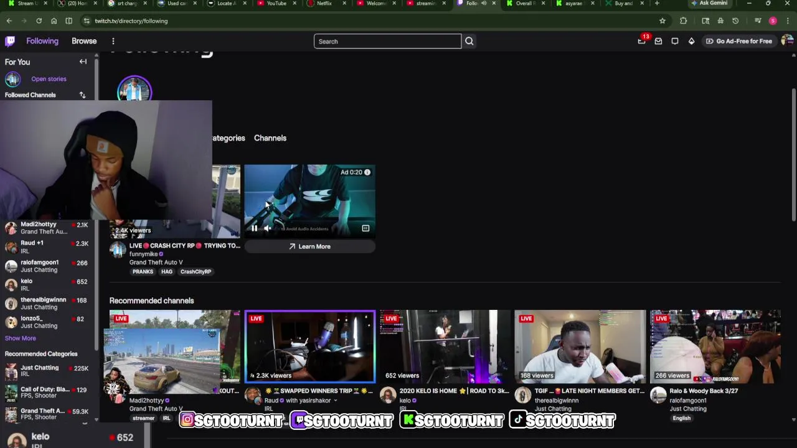
Task: Switch to the Following tab
Action: tap(42, 41)
